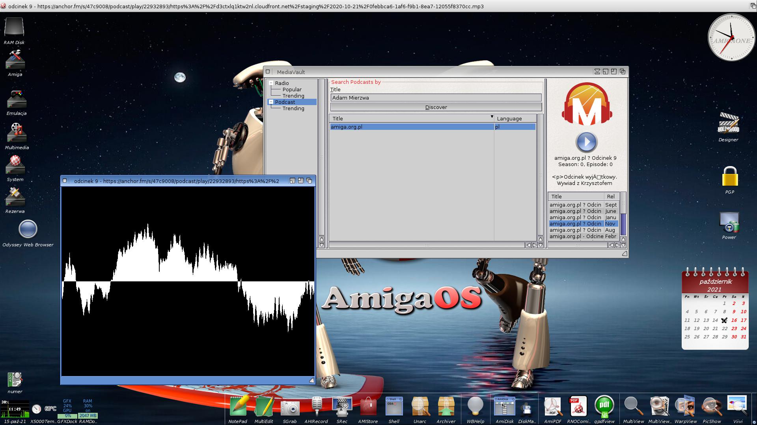The height and width of the screenshot is (425, 757).
Task: Launch PicShow from the dock
Action: [712, 407]
